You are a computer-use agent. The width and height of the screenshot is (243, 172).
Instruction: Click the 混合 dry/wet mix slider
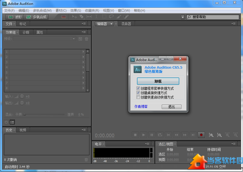(45, 114)
